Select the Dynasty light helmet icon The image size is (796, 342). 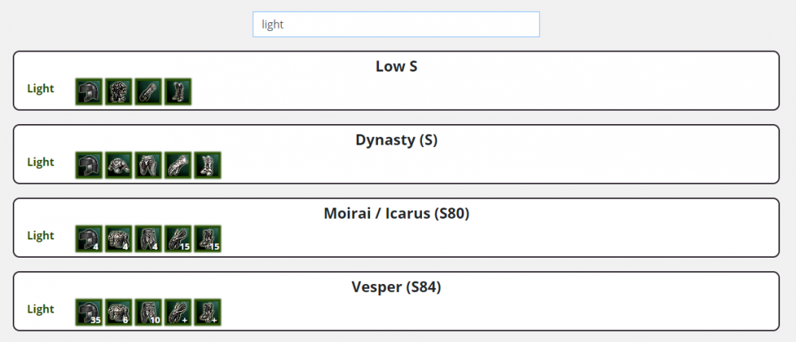tap(89, 165)
